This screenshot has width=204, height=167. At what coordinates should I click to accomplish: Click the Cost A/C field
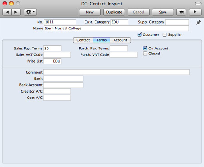tap(57, 98)
